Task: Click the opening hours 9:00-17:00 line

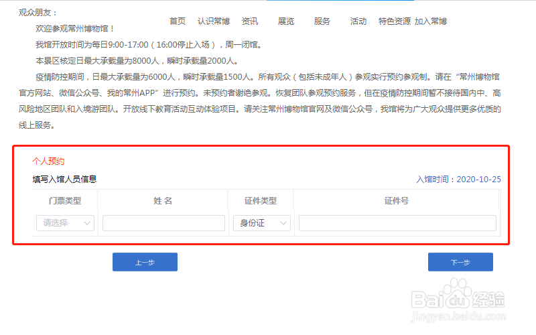Action: coord(150,44)
